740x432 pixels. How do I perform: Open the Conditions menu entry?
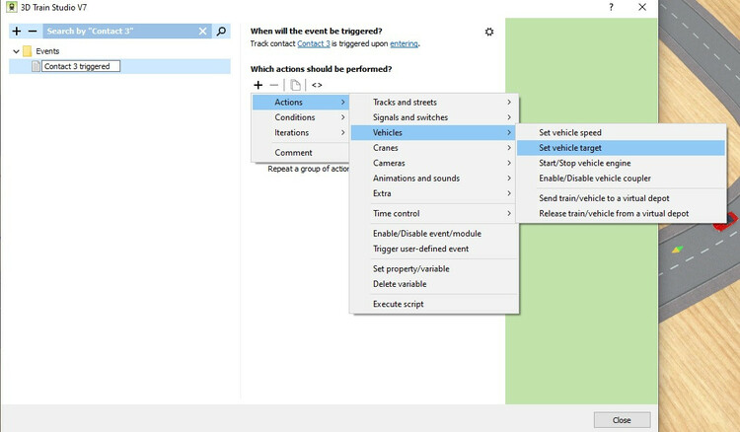(300, 117)
